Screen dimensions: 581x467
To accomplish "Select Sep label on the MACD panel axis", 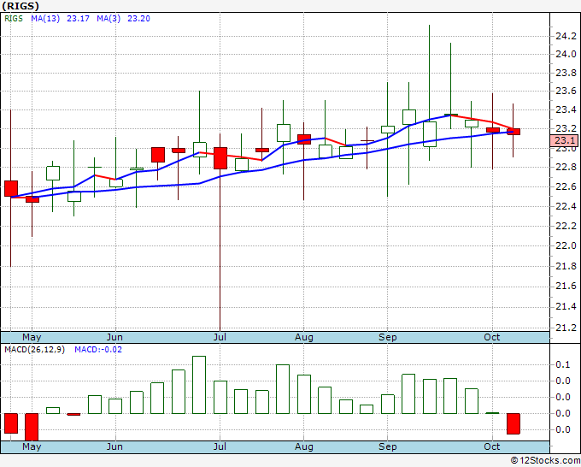I will (x=388, y=446).
